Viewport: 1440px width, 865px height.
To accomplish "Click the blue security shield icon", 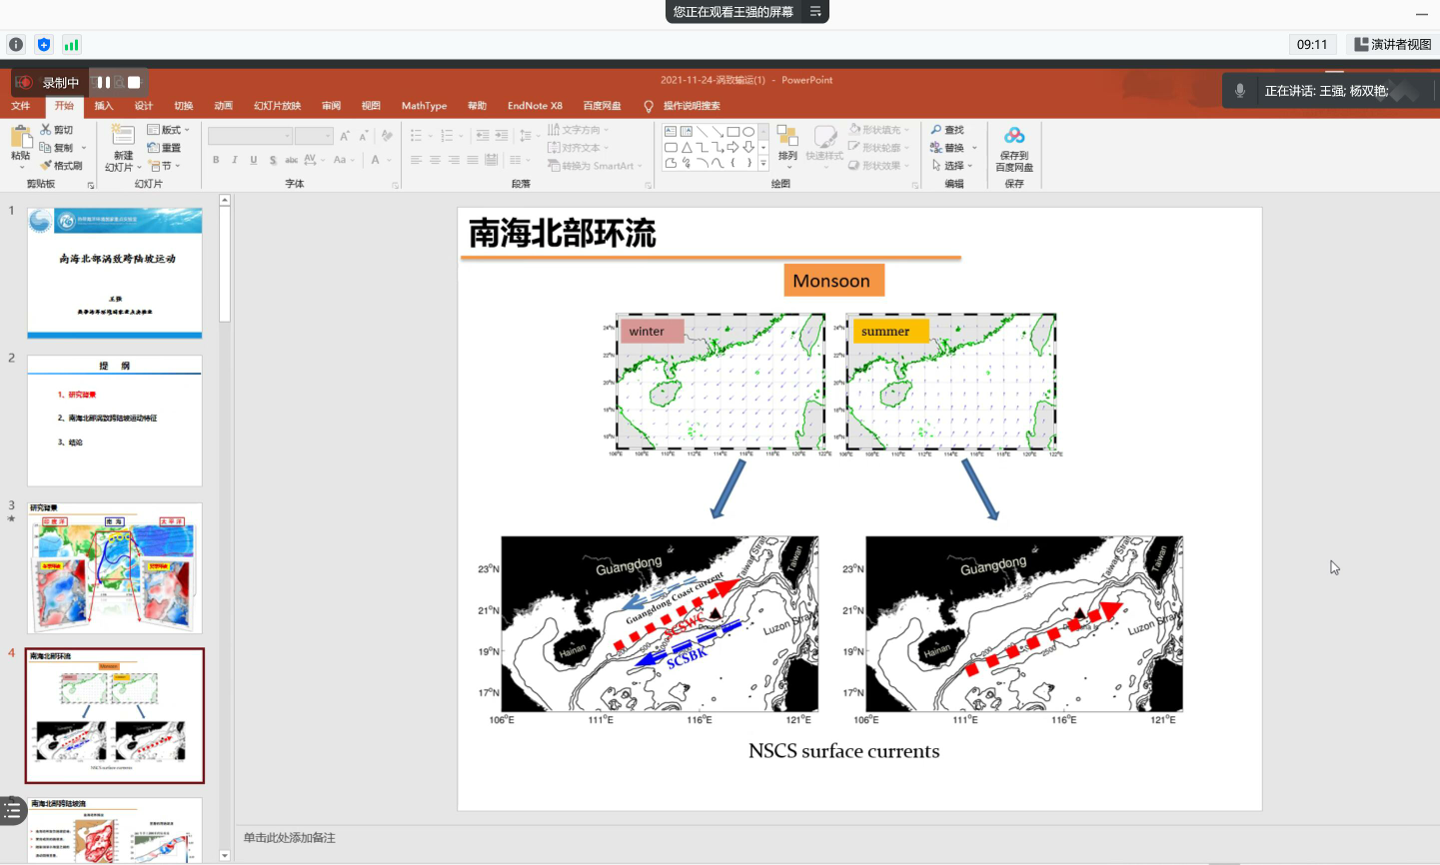I will click(44, 45).
